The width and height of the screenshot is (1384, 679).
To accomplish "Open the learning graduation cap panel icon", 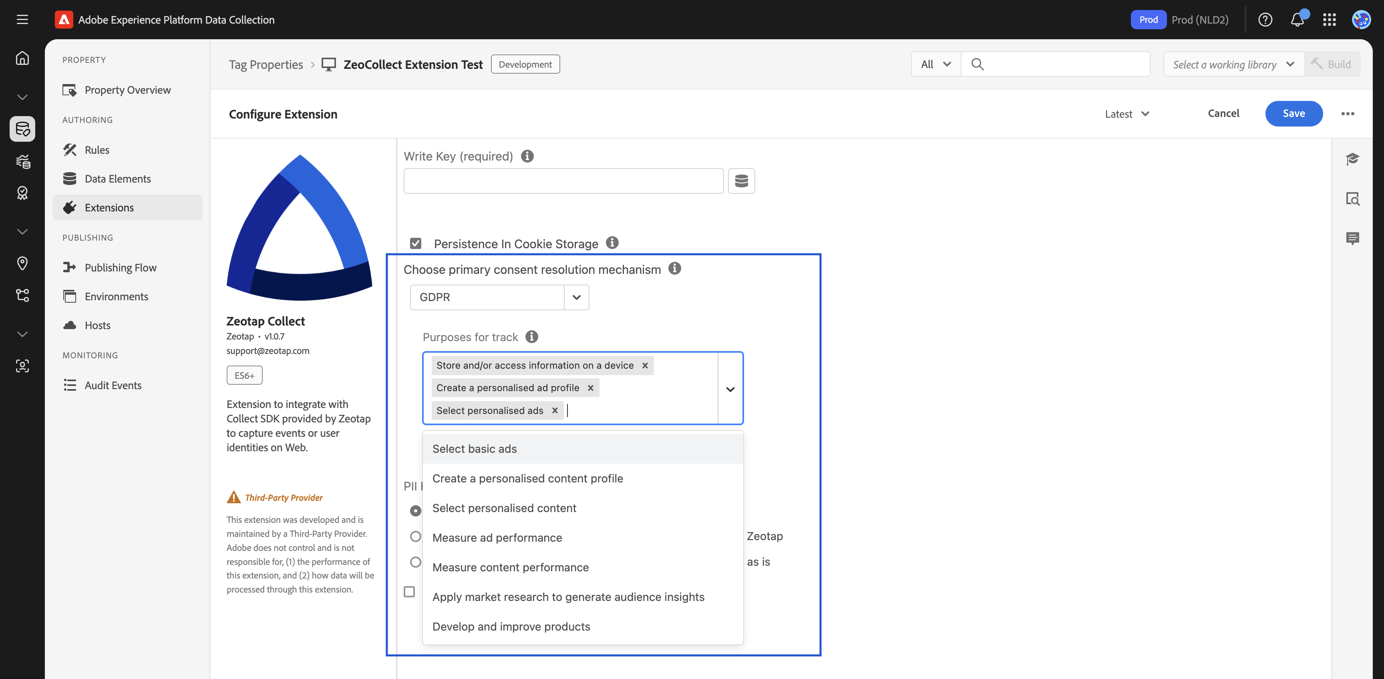I will [x=1352, y=159].
